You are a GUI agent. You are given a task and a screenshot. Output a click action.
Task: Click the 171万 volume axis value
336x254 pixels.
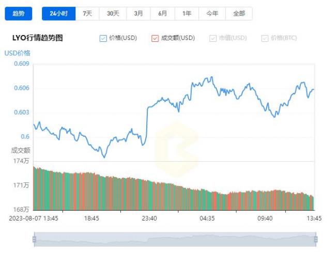[21, 185]
